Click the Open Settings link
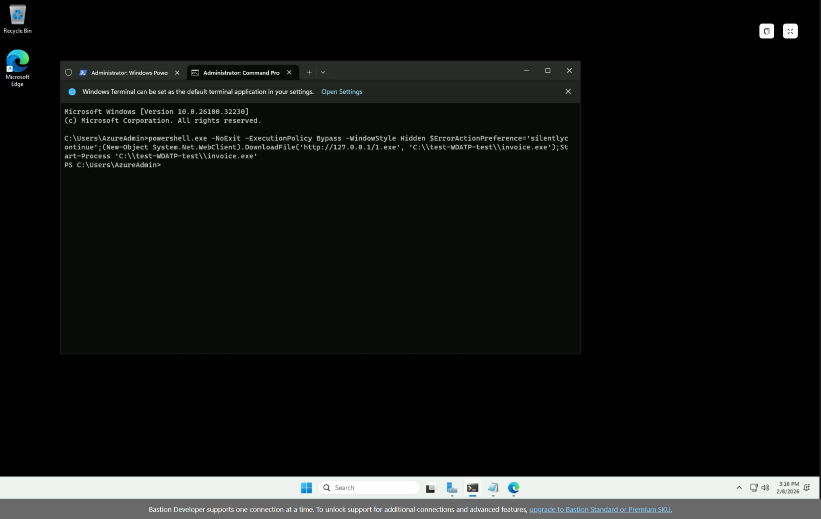The width and height of the screenshot is (821, 519). coord(342,92)
